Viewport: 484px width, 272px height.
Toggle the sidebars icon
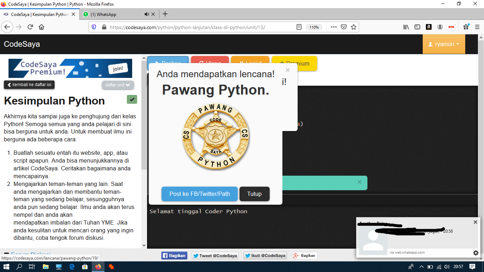point(417,27)
